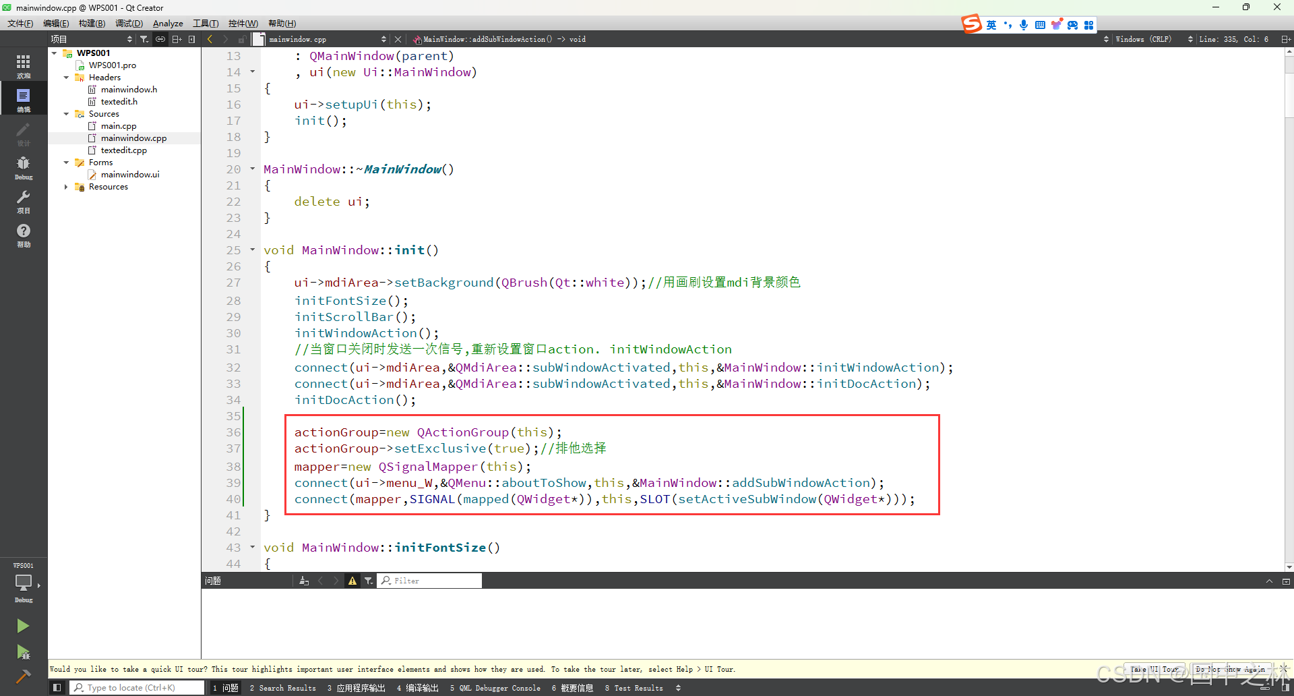Screen dimensions: 1294x696
Task: Click the Take UI Tour button
Action: (x=1154, y=669)
